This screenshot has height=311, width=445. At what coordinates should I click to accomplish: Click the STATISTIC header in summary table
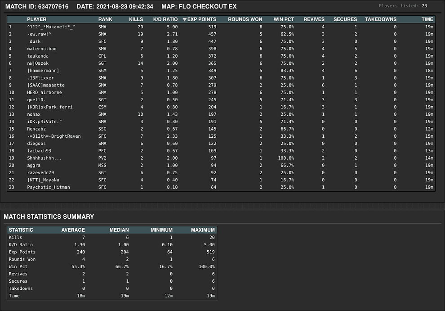click(21, 230)
